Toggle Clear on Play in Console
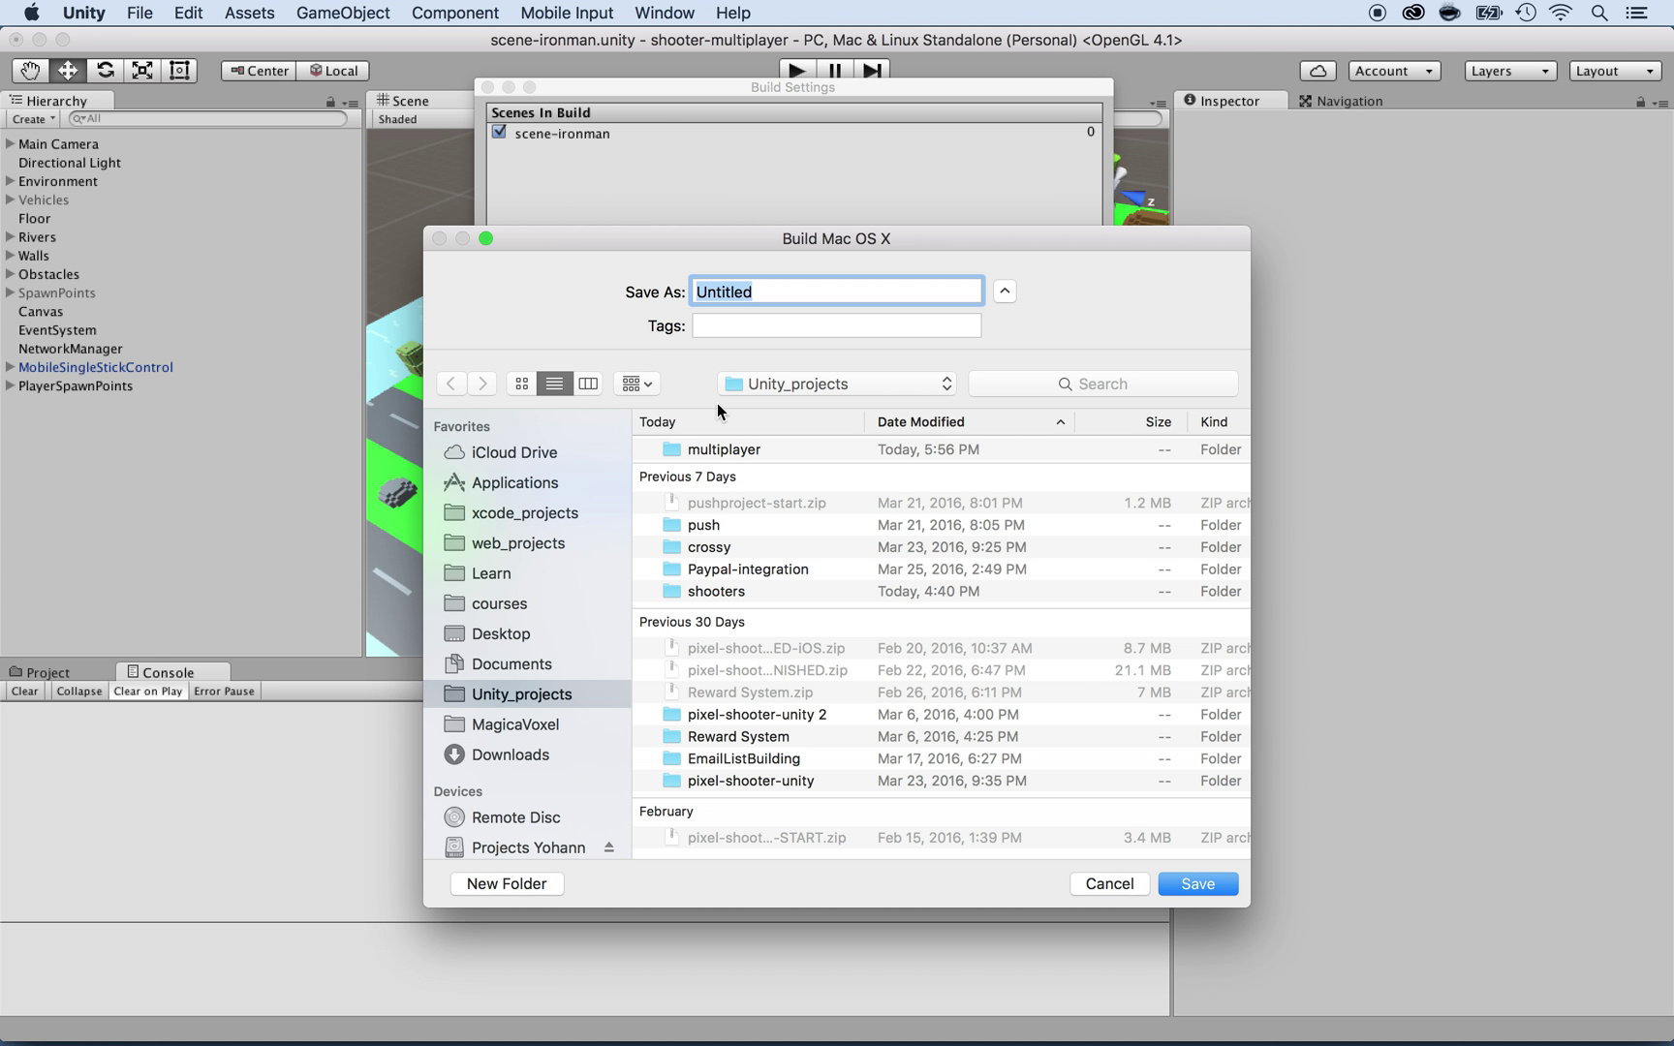Screen dimensions: 1674x1046 [147, 692]
